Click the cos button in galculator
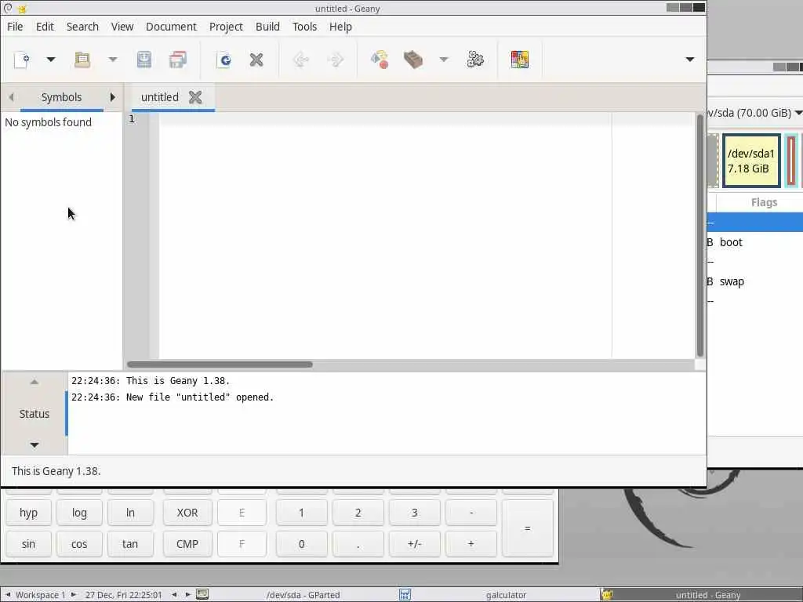 coord(79,544)
